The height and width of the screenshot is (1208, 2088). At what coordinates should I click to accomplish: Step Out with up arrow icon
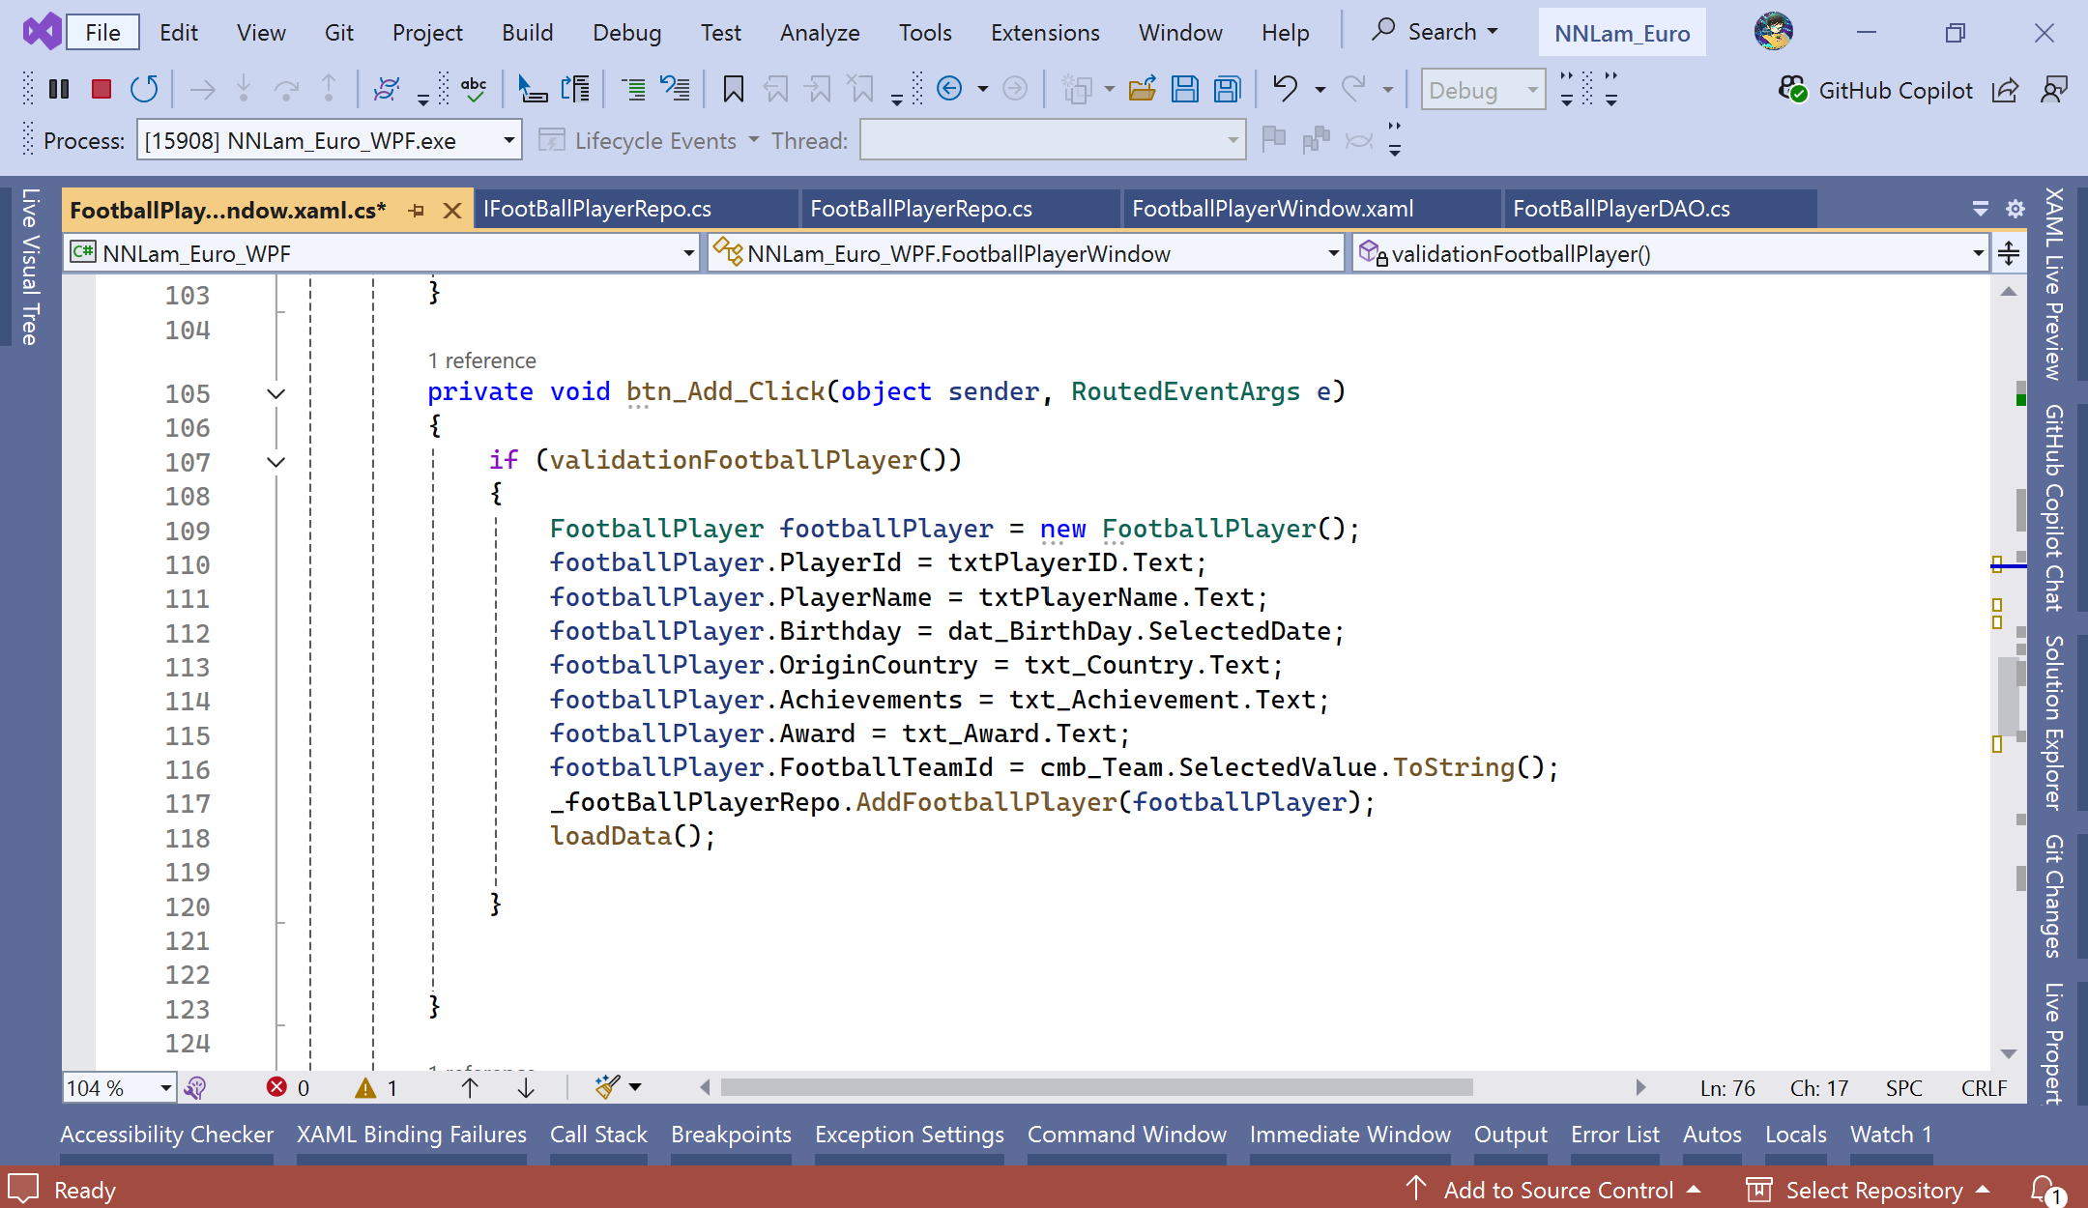[x=329, y=90]
